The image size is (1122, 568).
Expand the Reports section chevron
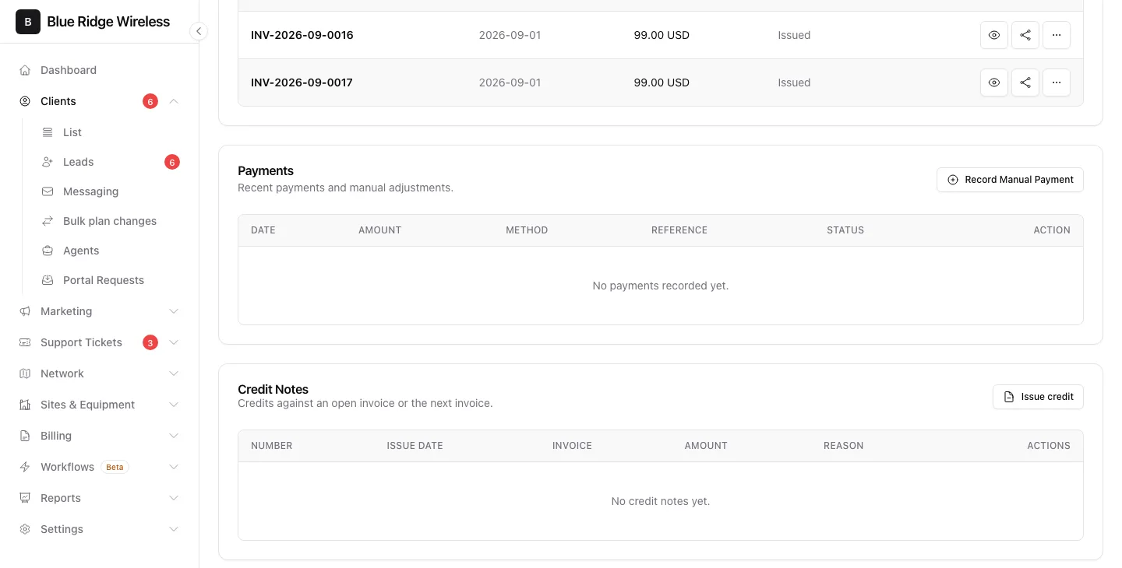174,498
